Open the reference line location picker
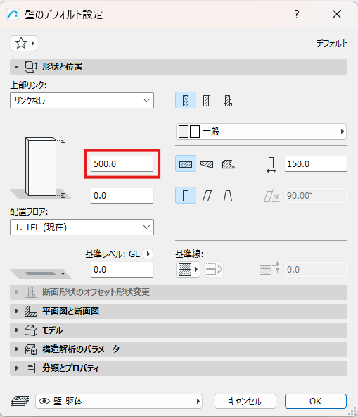 188,270
